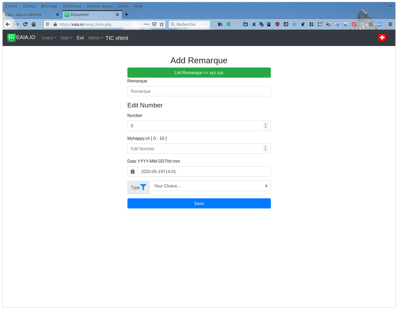Reload the current page
398x310 pixels.
(25, 24)
